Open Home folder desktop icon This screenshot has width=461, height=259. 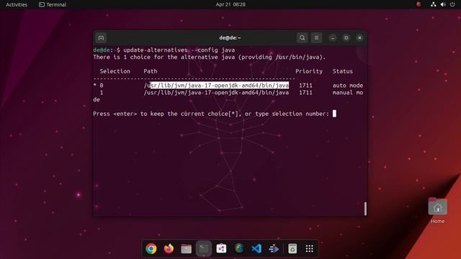[437, 211]
